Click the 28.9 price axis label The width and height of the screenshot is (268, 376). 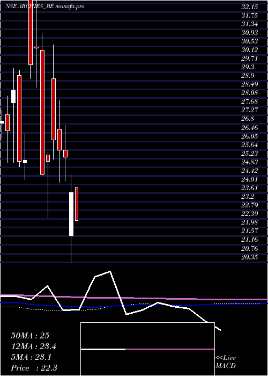tap(248, 76)
